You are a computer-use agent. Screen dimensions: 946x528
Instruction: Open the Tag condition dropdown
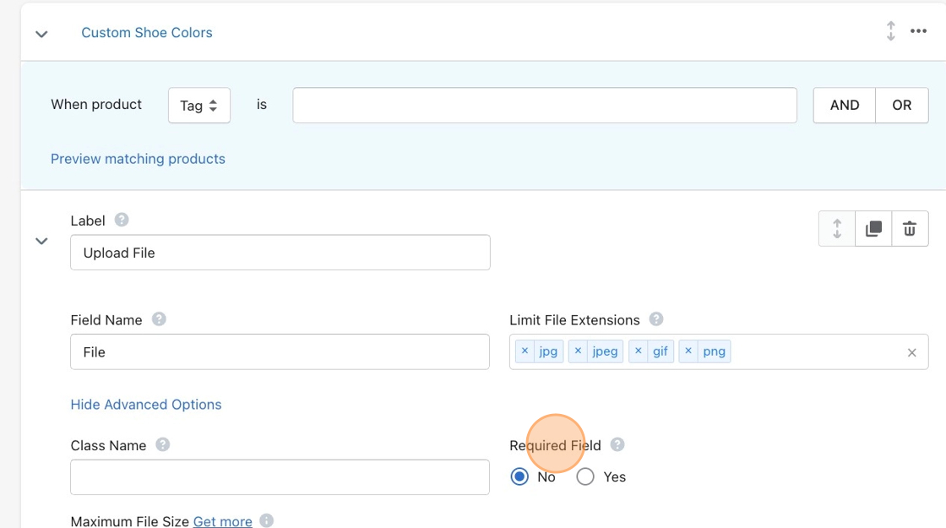pos(199,106)
